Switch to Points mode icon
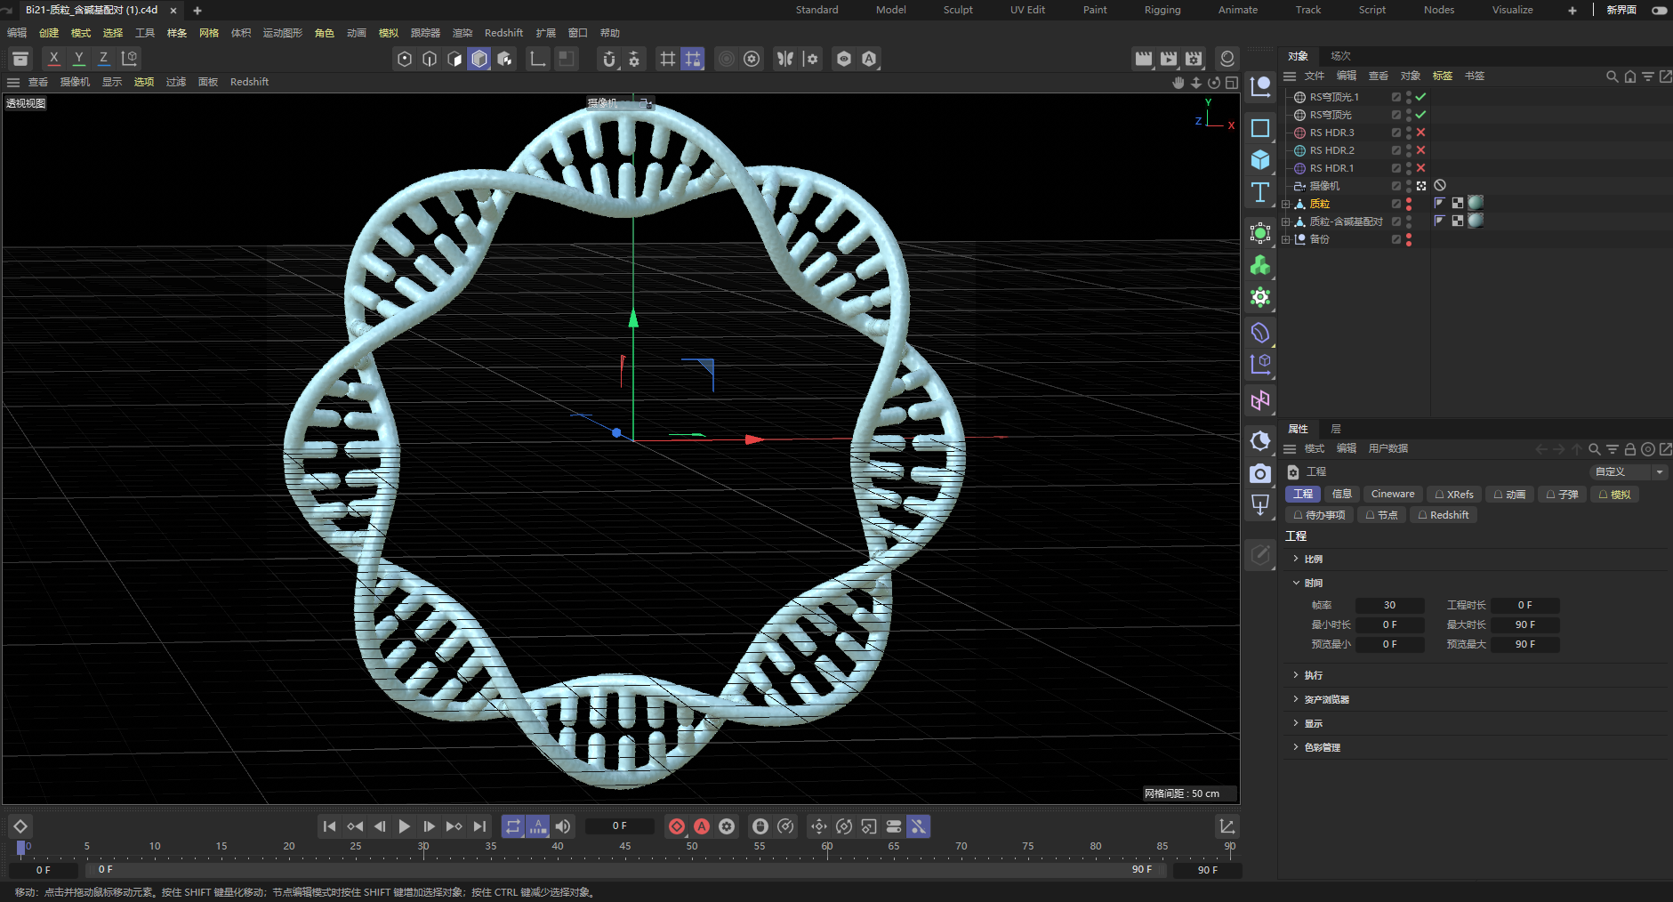This screenshot has height=902, width=1673. tap(405, 59)
